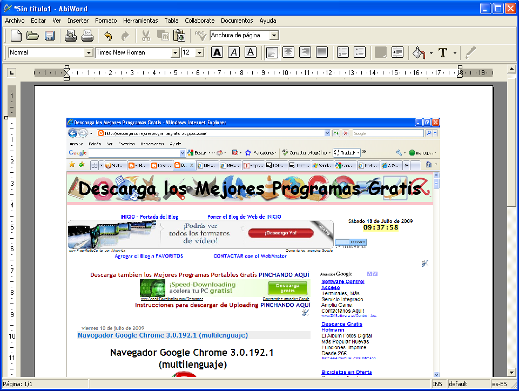
Task: Save the document with the floppy icon
Action: point(50,36)
